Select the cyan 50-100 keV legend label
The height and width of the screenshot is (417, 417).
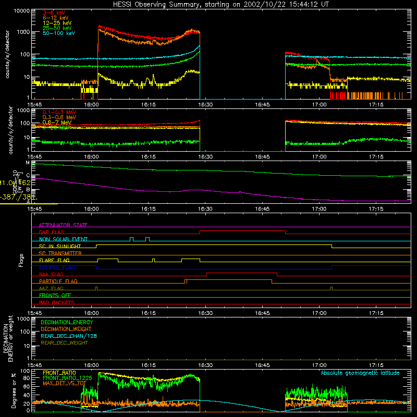click(x=59, y=33)
